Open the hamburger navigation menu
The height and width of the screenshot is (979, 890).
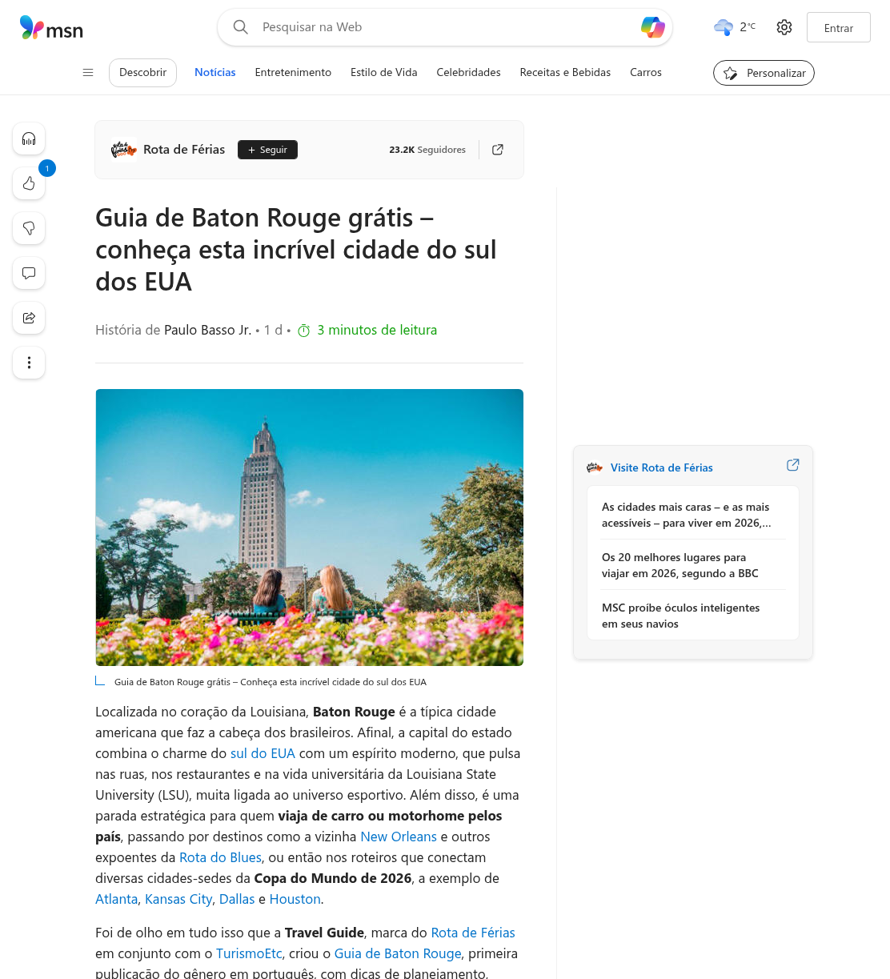(88, 72)
